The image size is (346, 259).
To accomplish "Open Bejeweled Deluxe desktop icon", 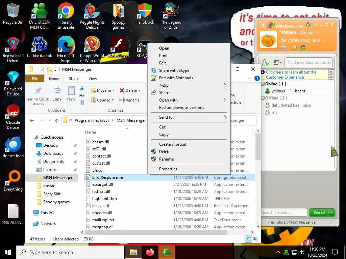I will coord(13,83).
